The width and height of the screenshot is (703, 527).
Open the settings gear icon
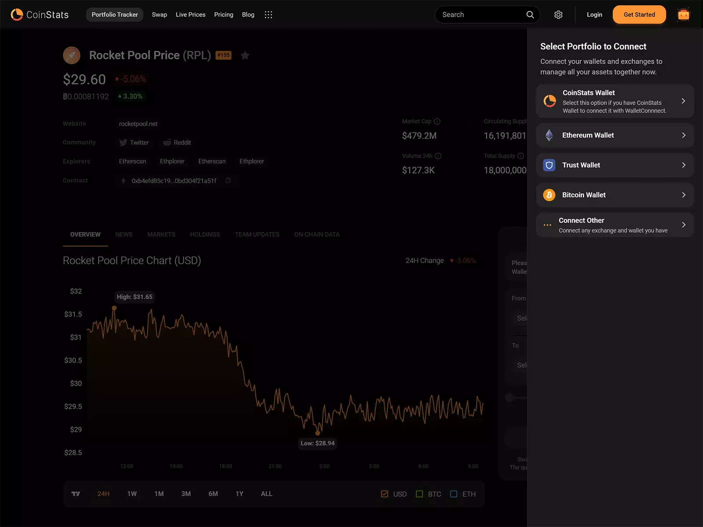[x=558, y=14]
